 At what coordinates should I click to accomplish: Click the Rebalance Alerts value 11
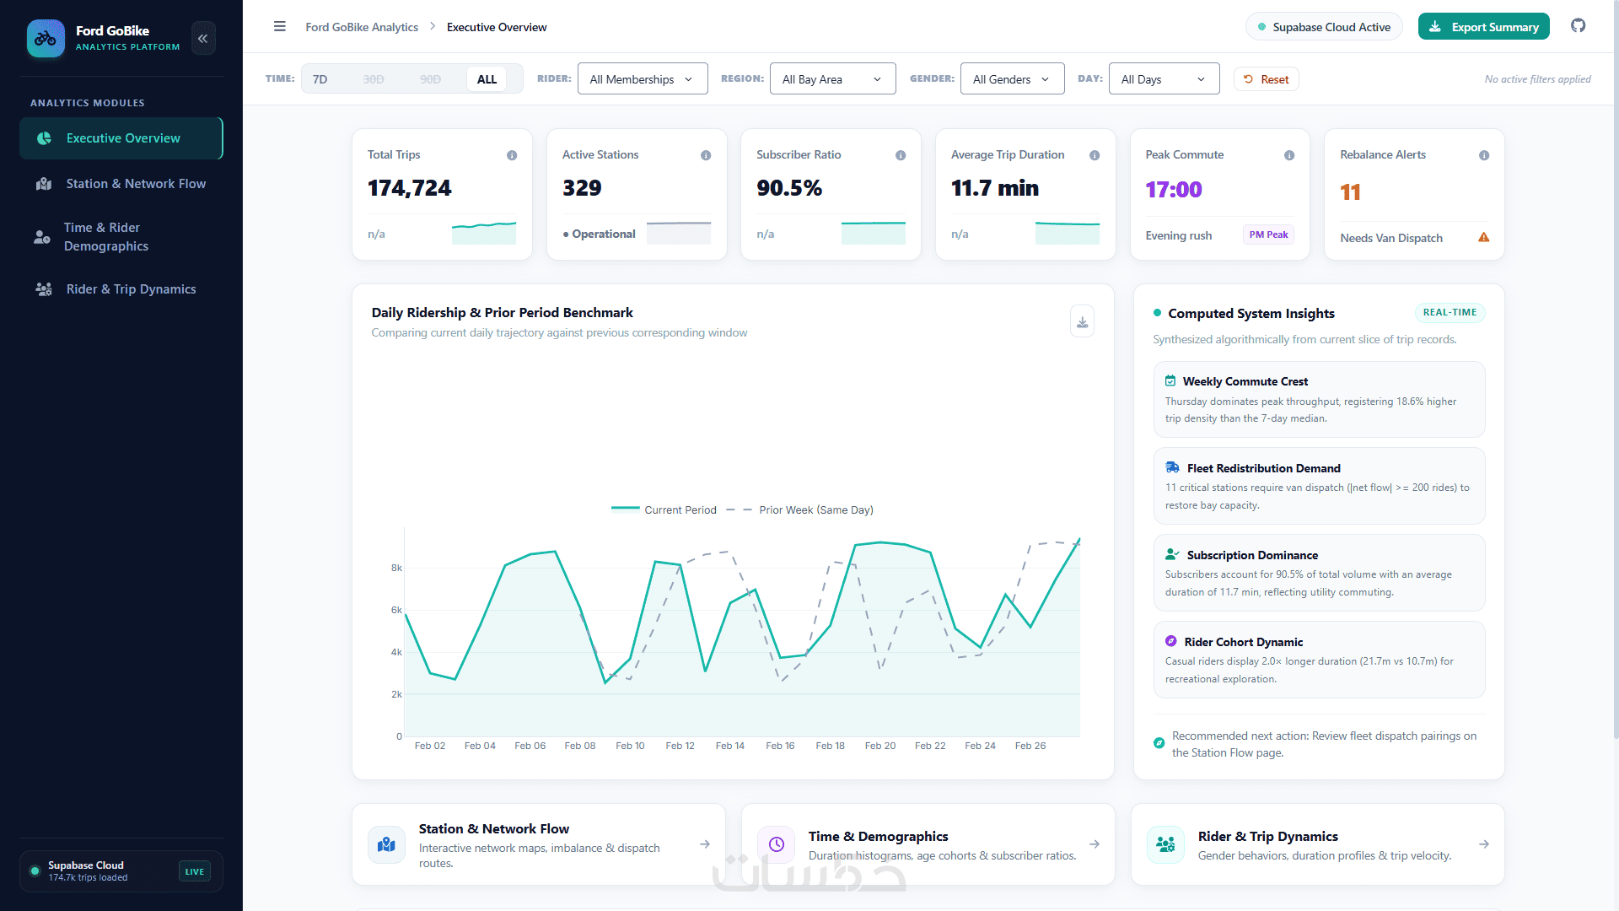pos(1350,192)
